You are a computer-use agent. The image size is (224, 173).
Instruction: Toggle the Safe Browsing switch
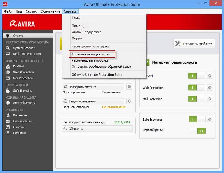click(x=197, y=119)
